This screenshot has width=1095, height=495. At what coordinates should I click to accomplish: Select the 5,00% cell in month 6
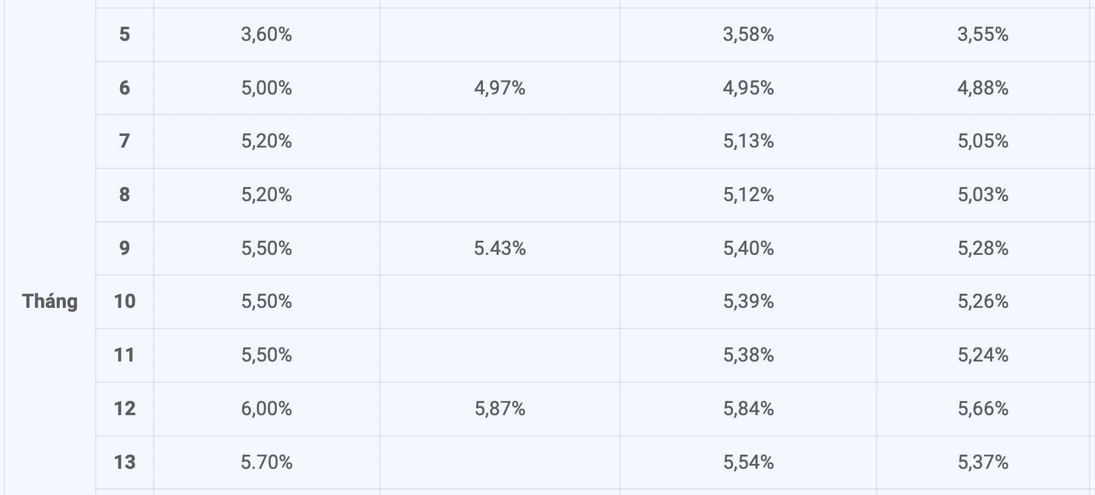tap(266, 88)
